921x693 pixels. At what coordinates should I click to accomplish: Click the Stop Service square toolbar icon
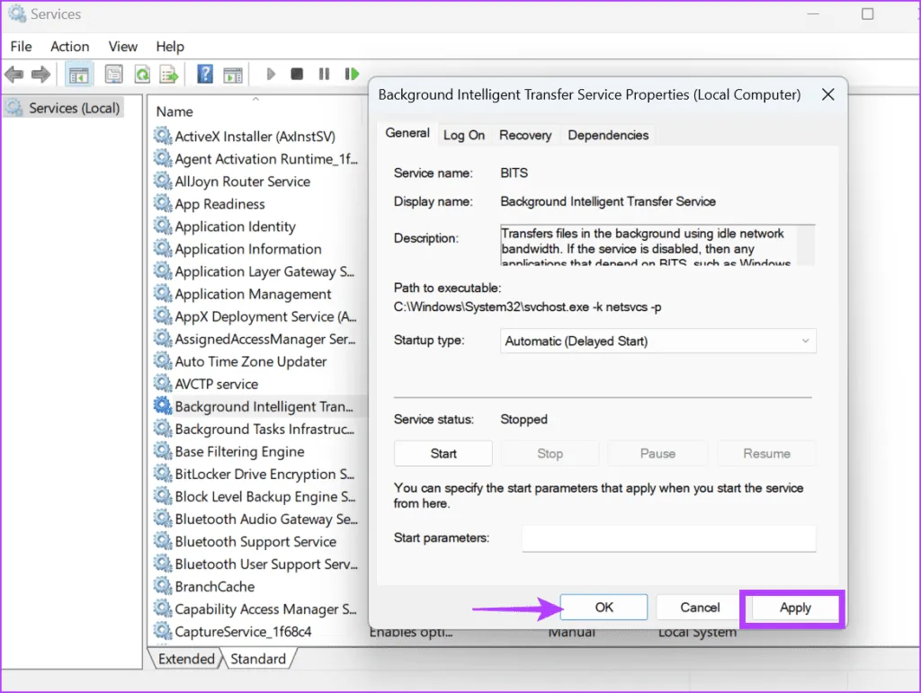point(297,75)
